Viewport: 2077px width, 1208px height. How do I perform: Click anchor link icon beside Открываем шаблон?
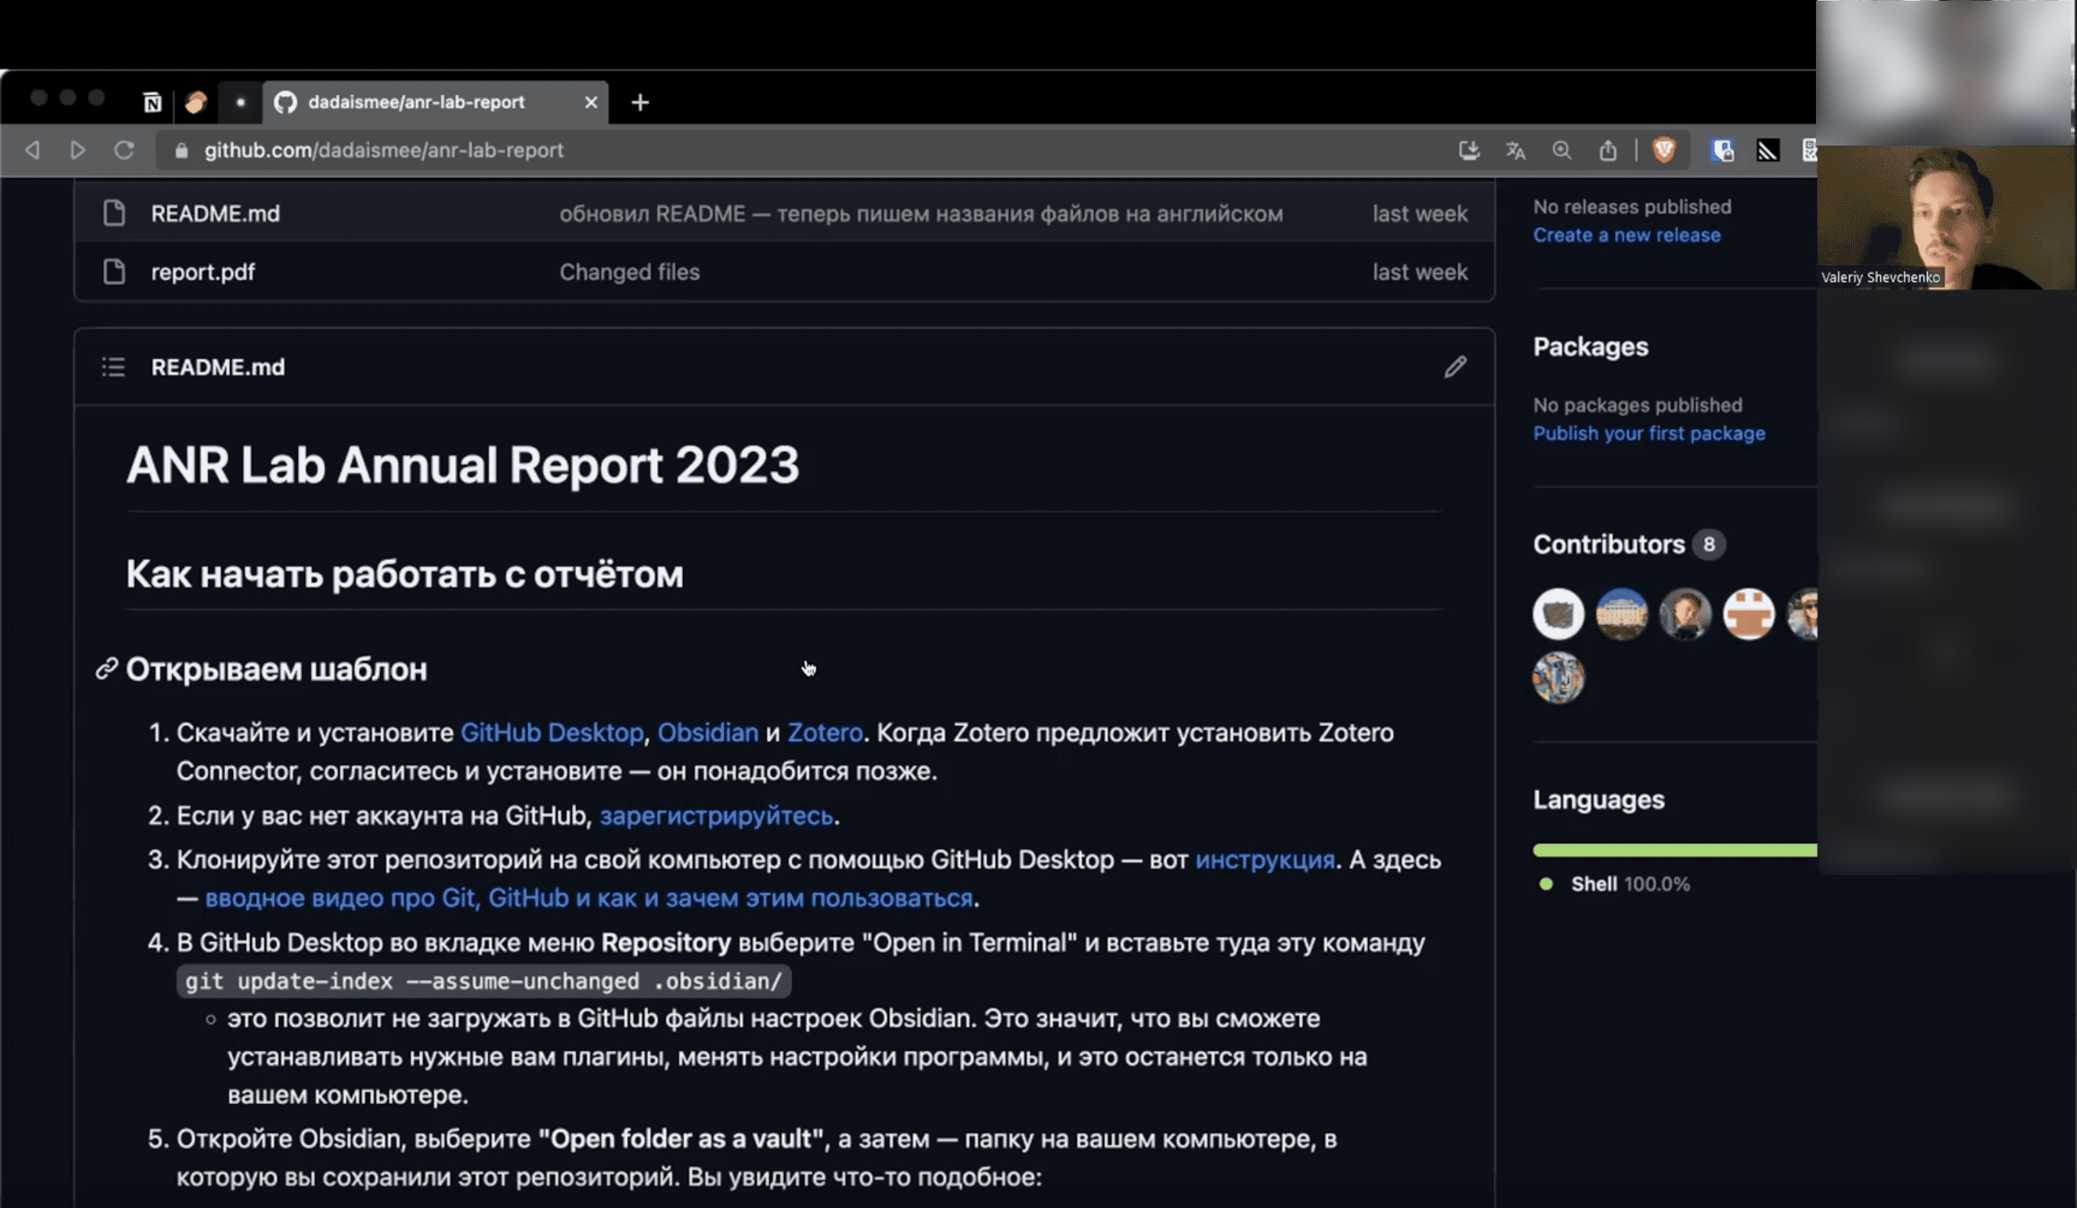tap(106, 668)
